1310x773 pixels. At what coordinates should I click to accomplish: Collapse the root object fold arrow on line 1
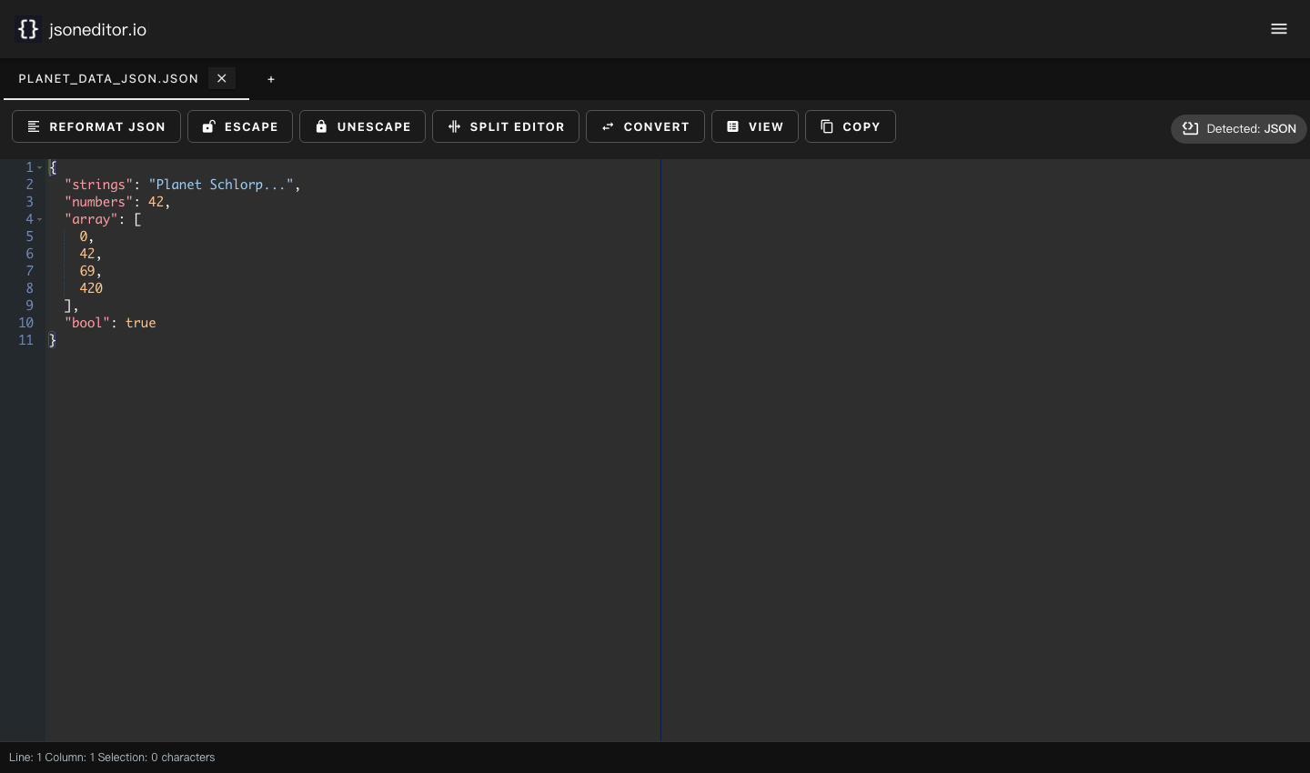coord(40,167)
